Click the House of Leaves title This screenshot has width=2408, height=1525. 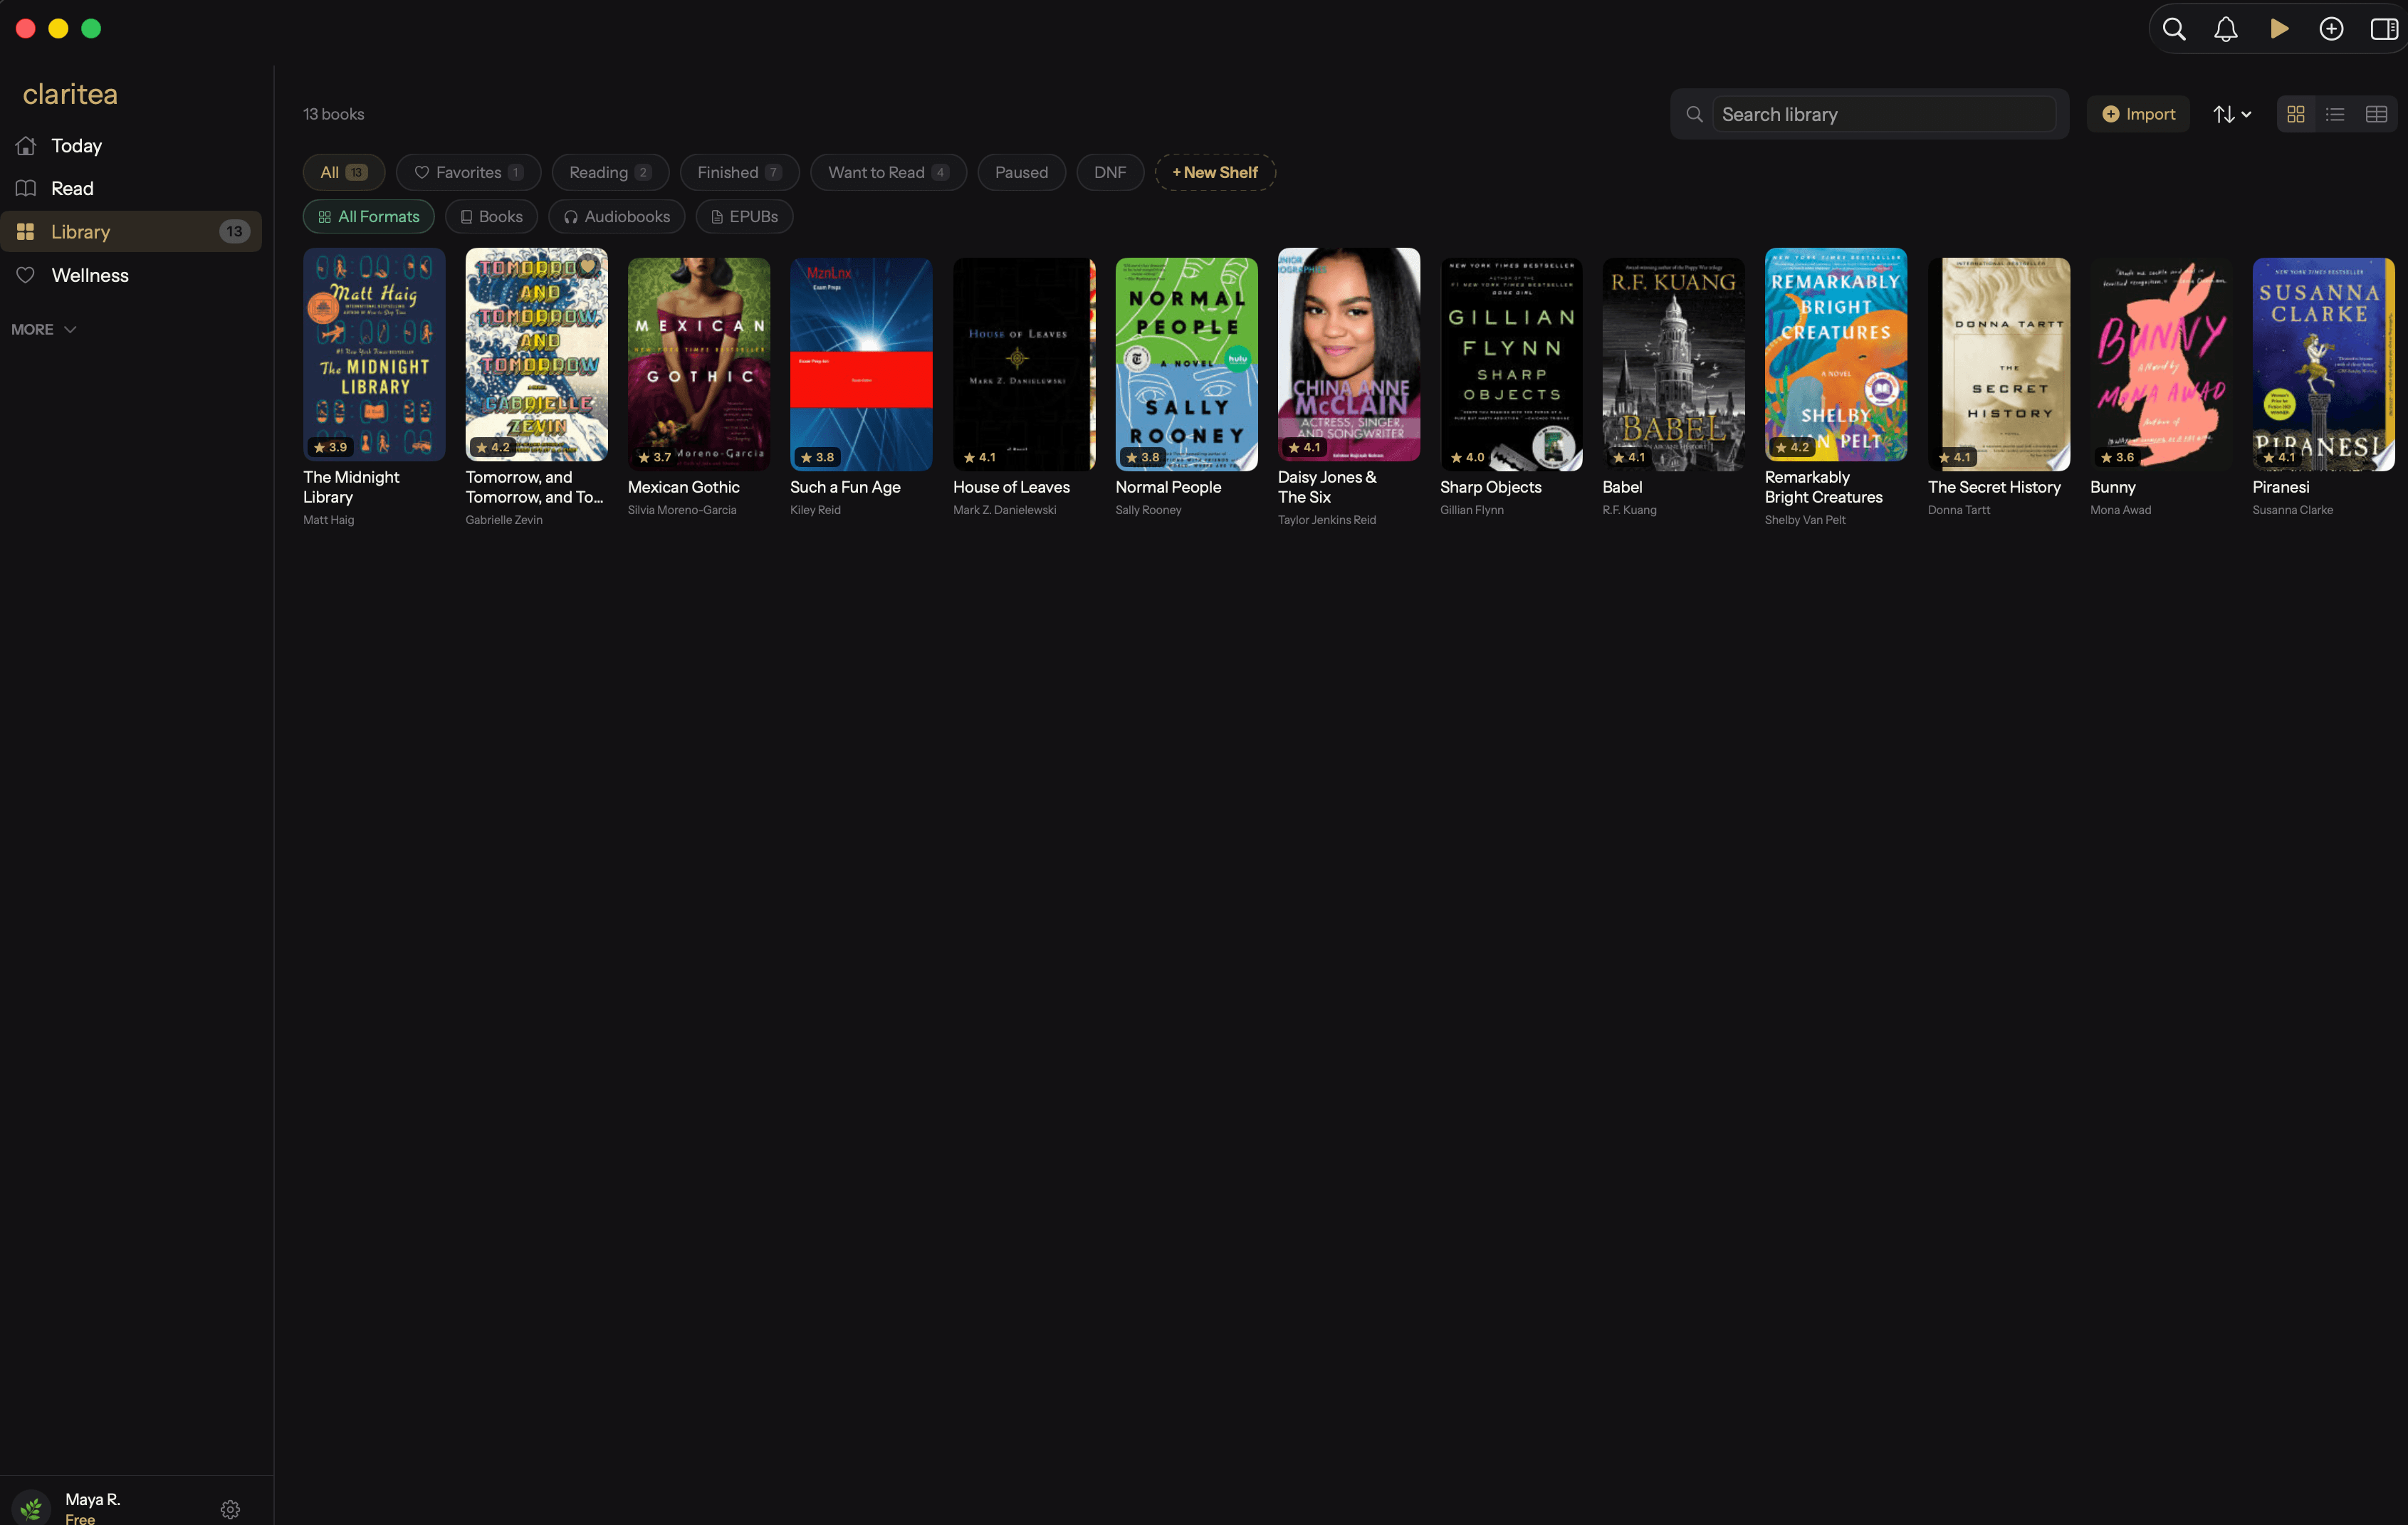tap(1011, 488)
